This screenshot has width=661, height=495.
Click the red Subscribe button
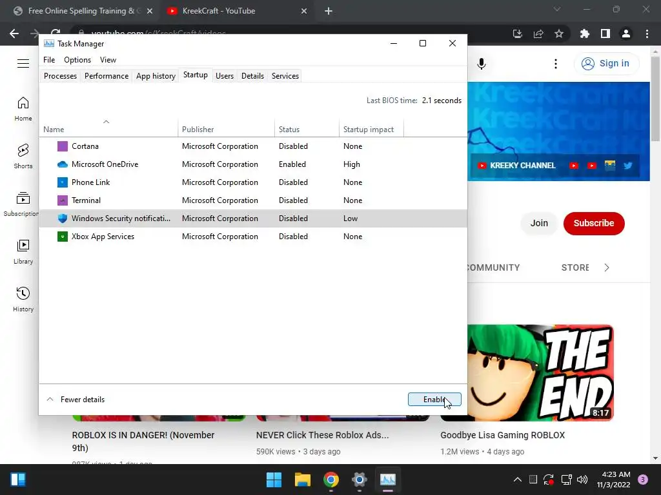(594, 223)
